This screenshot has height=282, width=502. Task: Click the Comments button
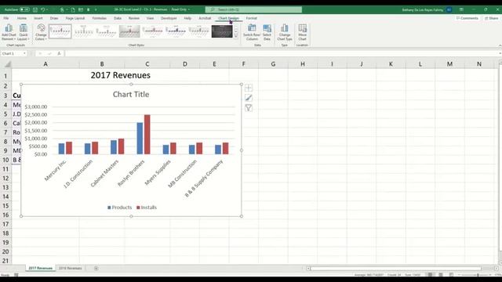click(x=467, y=18)
